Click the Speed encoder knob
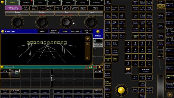 (x=17, y=22)
